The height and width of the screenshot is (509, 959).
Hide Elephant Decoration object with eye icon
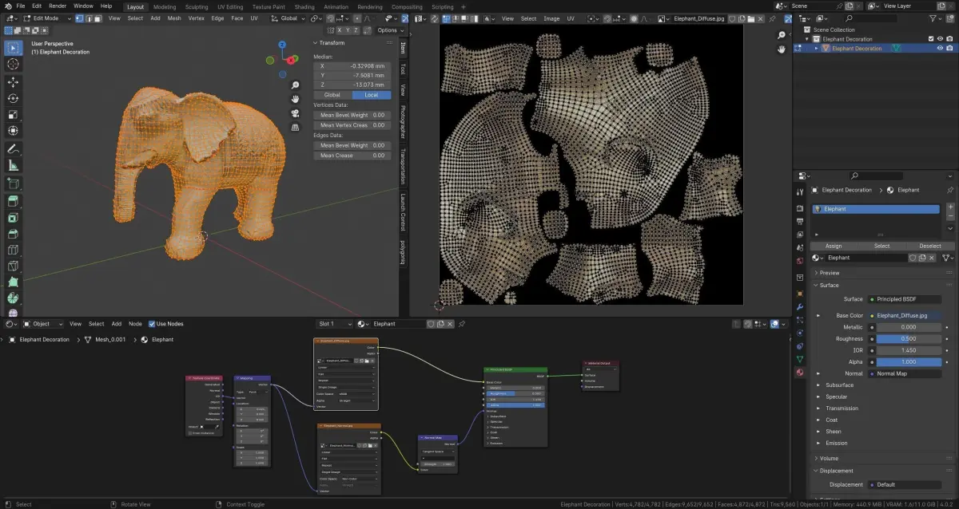(940, 49)
